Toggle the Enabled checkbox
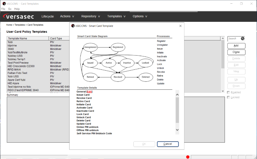 click(x=228, y=92)
